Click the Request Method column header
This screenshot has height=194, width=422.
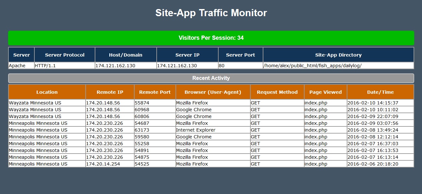click(x=277, y=92)
